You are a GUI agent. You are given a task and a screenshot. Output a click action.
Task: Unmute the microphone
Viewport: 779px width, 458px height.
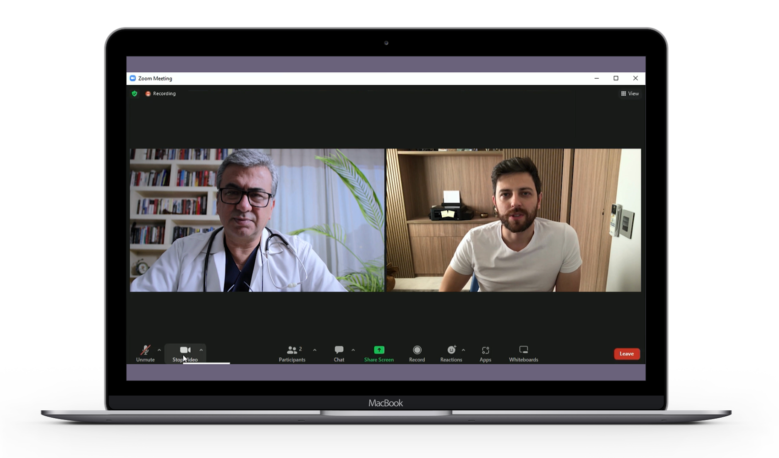pyautogui.click(x=145, y=354)
